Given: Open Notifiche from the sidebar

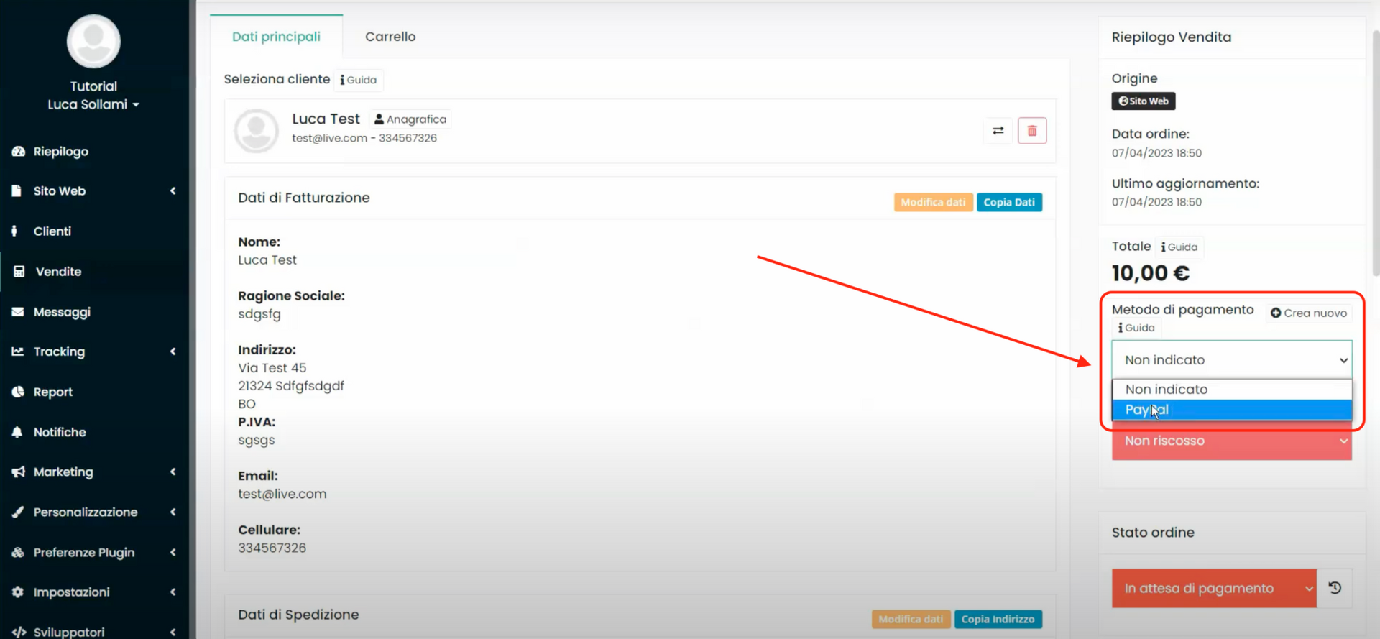Looking at the screenshot, I should [x=60, y=432].
